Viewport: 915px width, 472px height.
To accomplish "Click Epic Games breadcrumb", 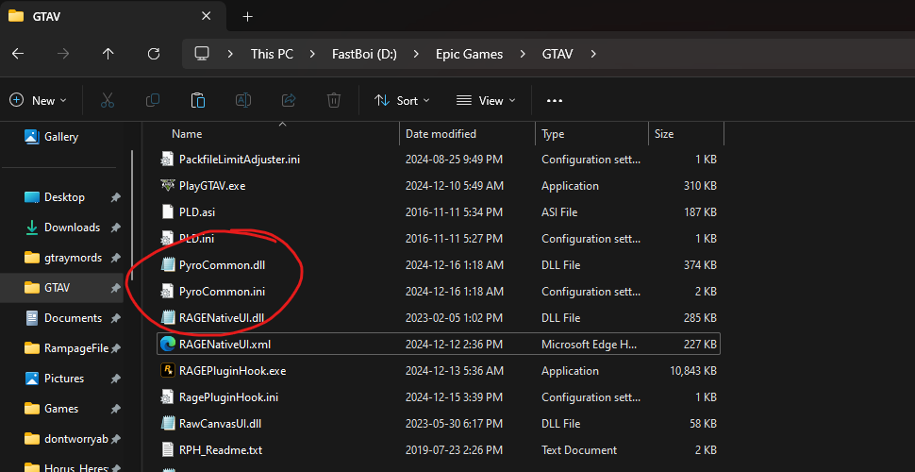I will pos(469,55).
